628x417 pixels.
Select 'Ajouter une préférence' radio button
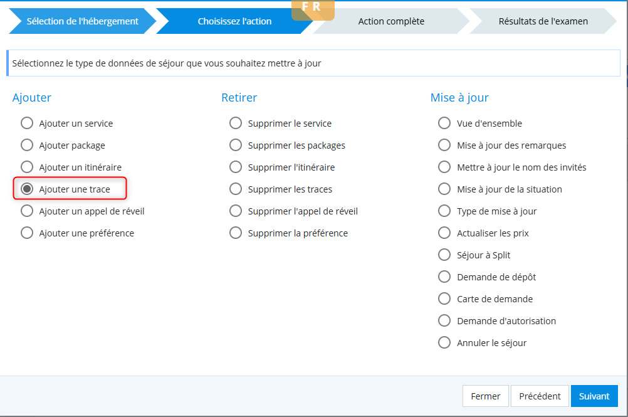click(27, 233)
